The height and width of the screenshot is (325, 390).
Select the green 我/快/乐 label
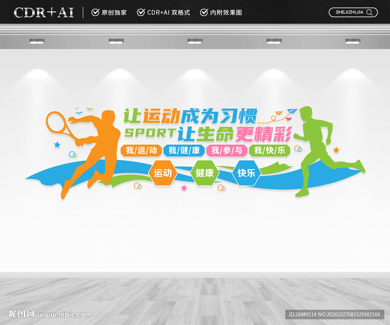(270, 150)
